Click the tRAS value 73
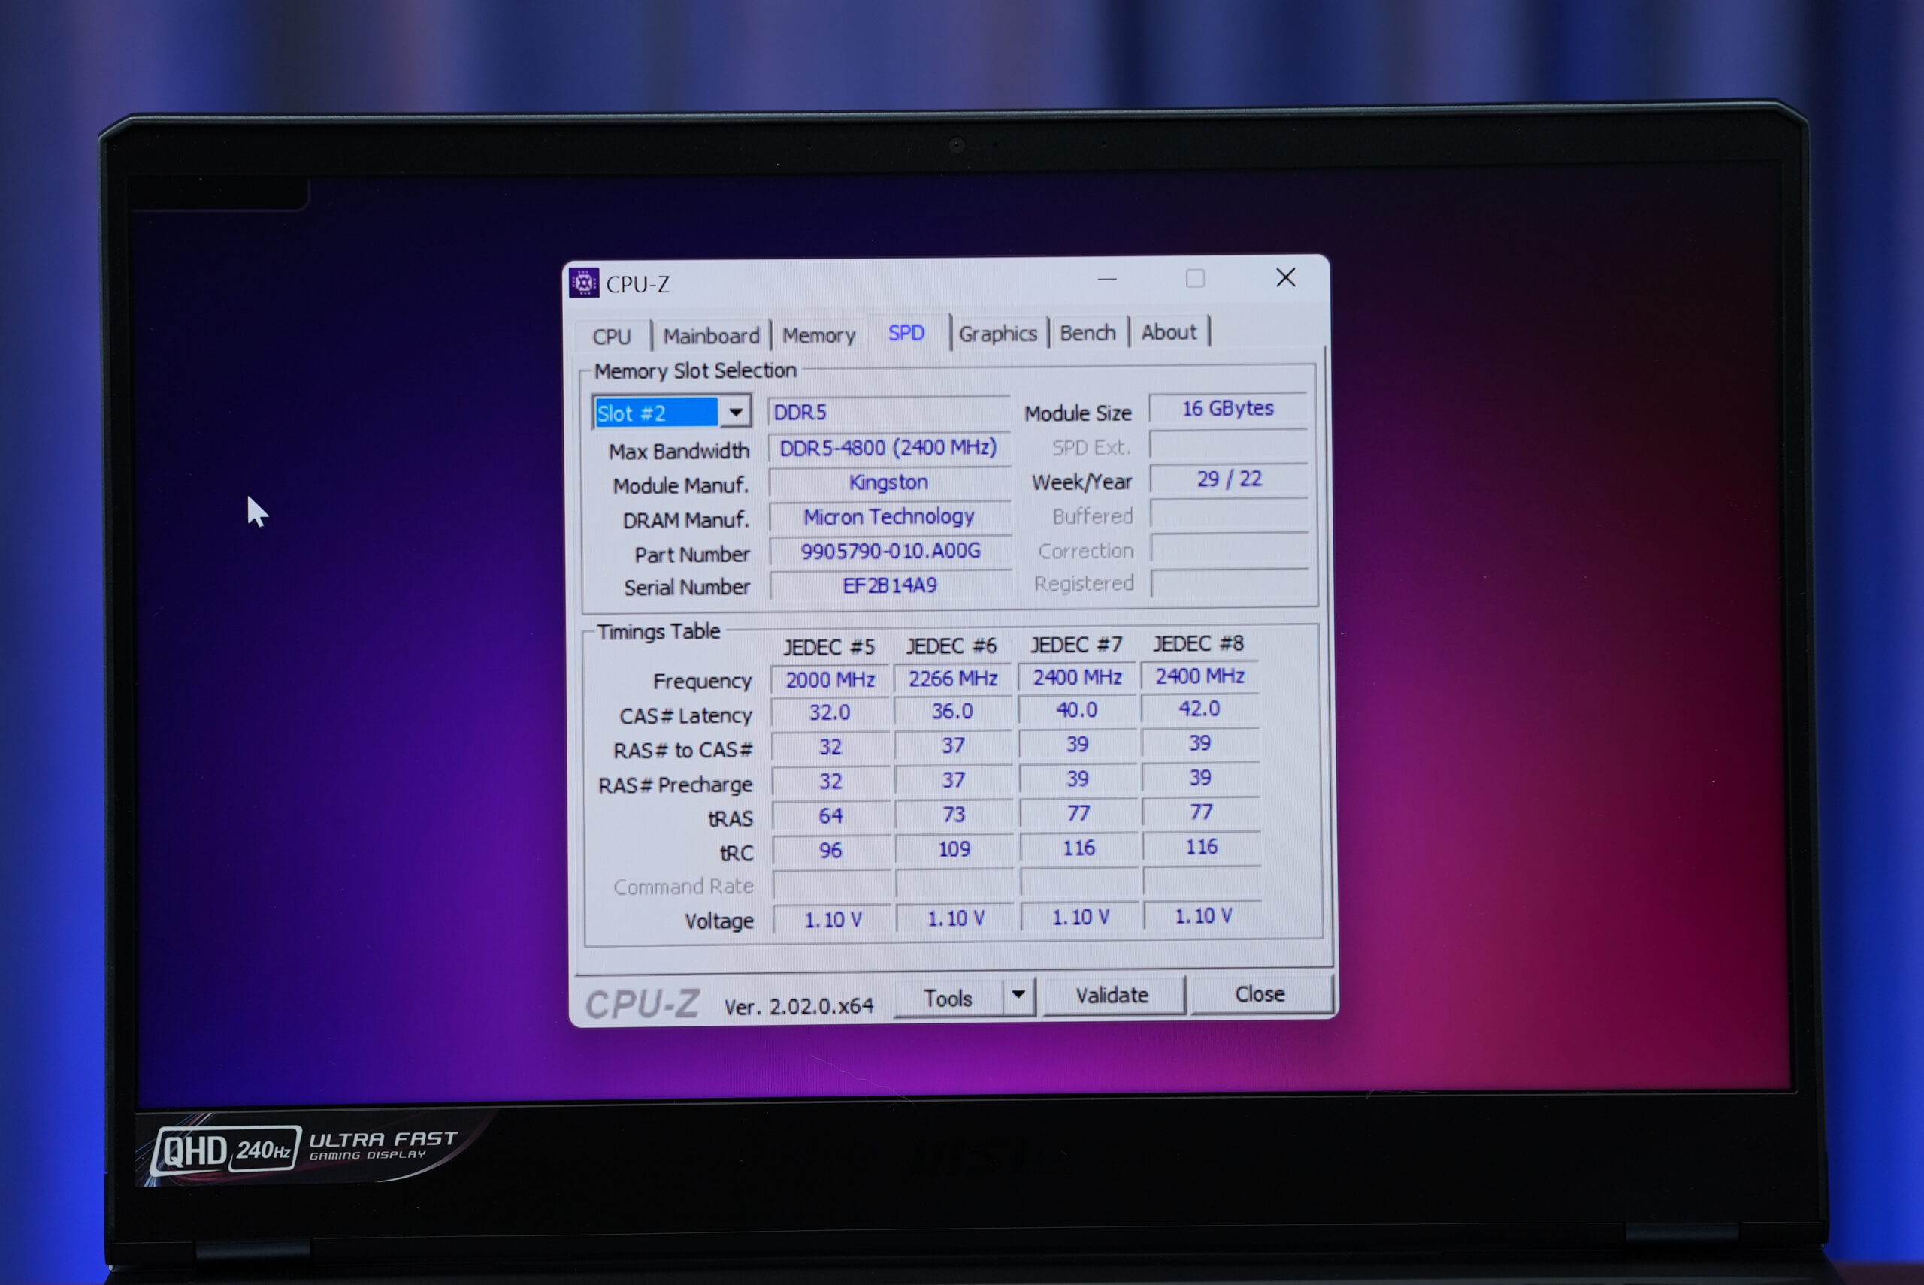 953,815
